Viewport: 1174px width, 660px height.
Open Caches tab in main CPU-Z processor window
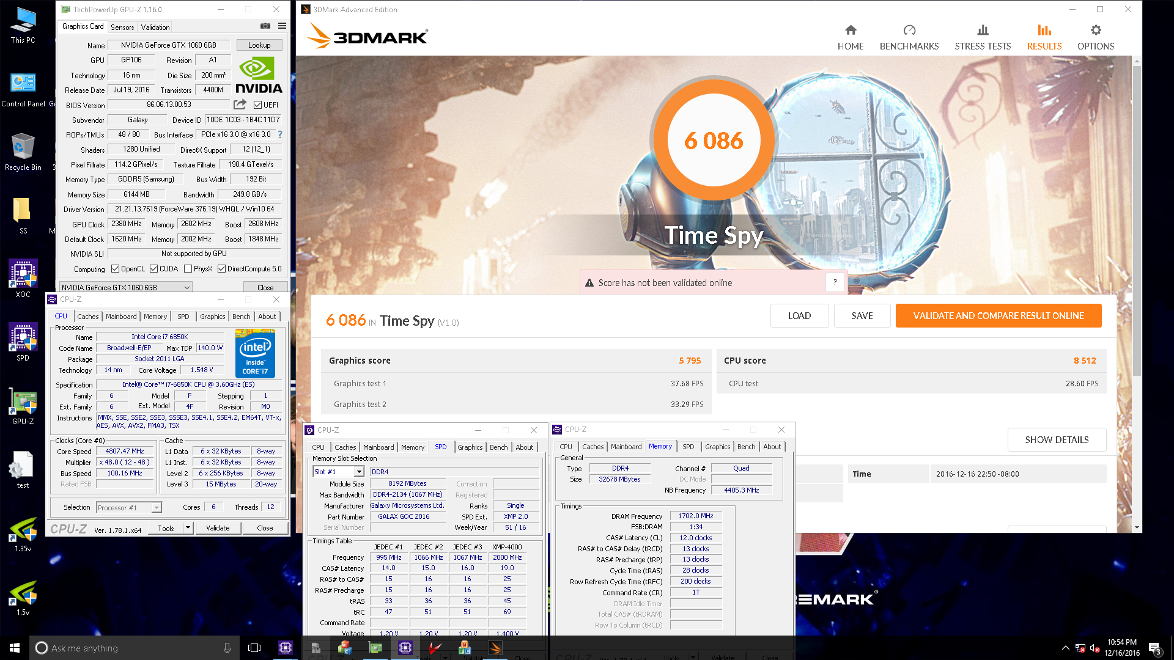(87, 317)
